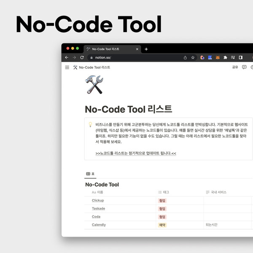Open the Notion sidebar hamburger menu

point(67,67)
